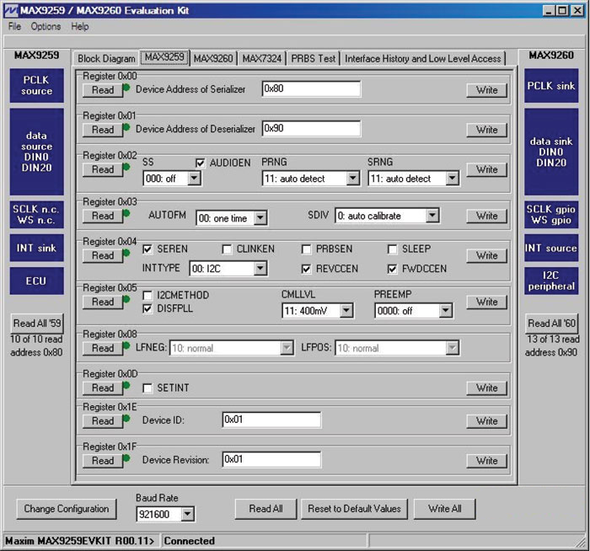
Task: Switch to the MAX9260 tab
Action: coord(213,59)
